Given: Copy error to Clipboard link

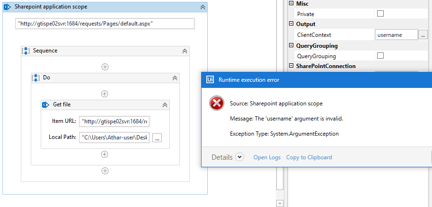Looking at the screenshot, I should pyautogui.click(x=309, y=157).
